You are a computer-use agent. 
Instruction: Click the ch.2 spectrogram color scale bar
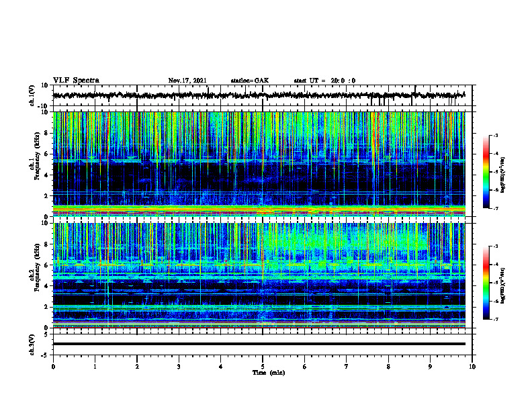click(486, 283)
